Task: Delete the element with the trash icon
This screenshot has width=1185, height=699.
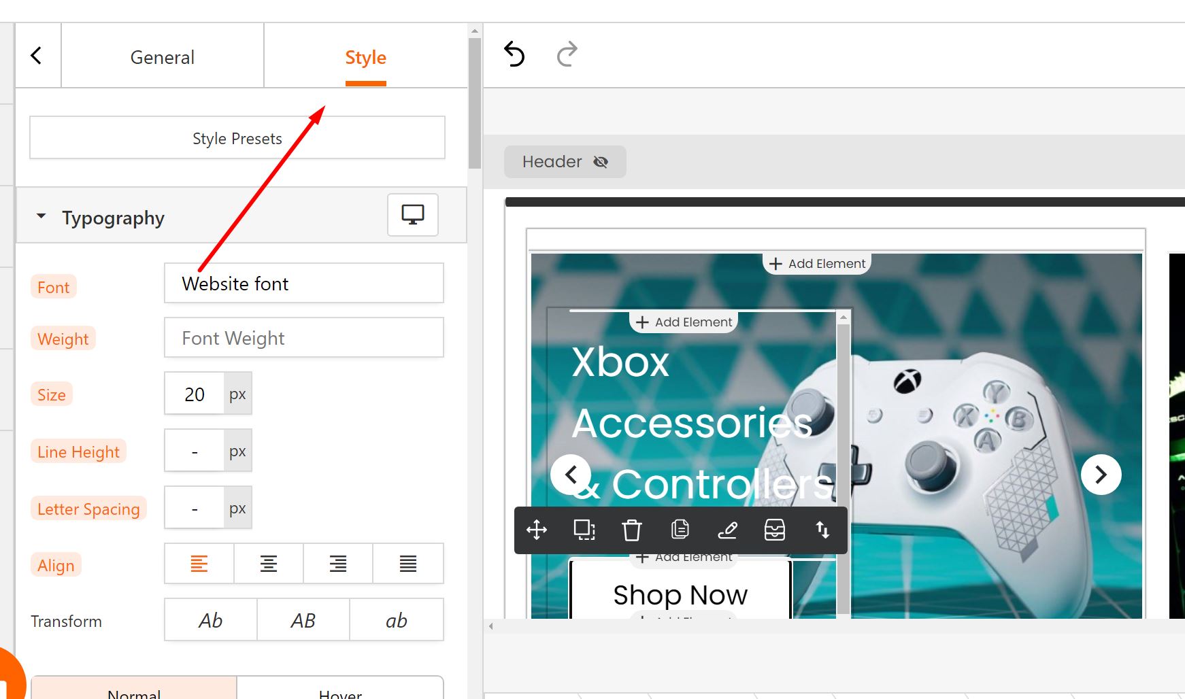Action: point(632,530)
